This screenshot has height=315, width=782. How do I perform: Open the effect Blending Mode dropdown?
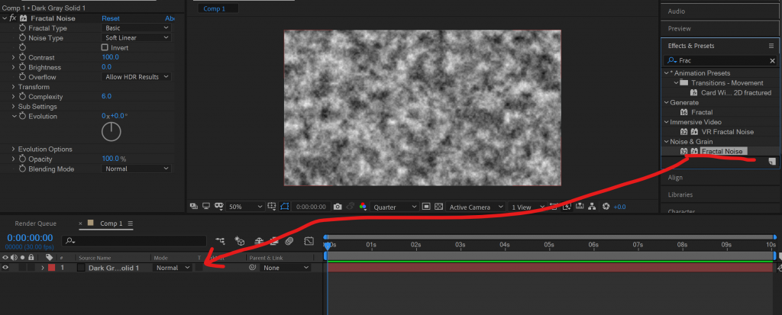tap(137, 169)
